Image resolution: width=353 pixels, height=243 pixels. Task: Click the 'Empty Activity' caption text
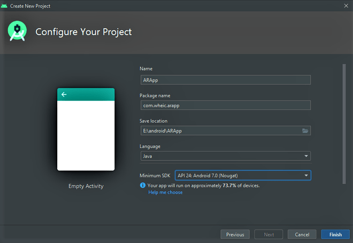[86, 186]
